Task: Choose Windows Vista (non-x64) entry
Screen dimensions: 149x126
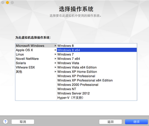Action: [97, 63]
